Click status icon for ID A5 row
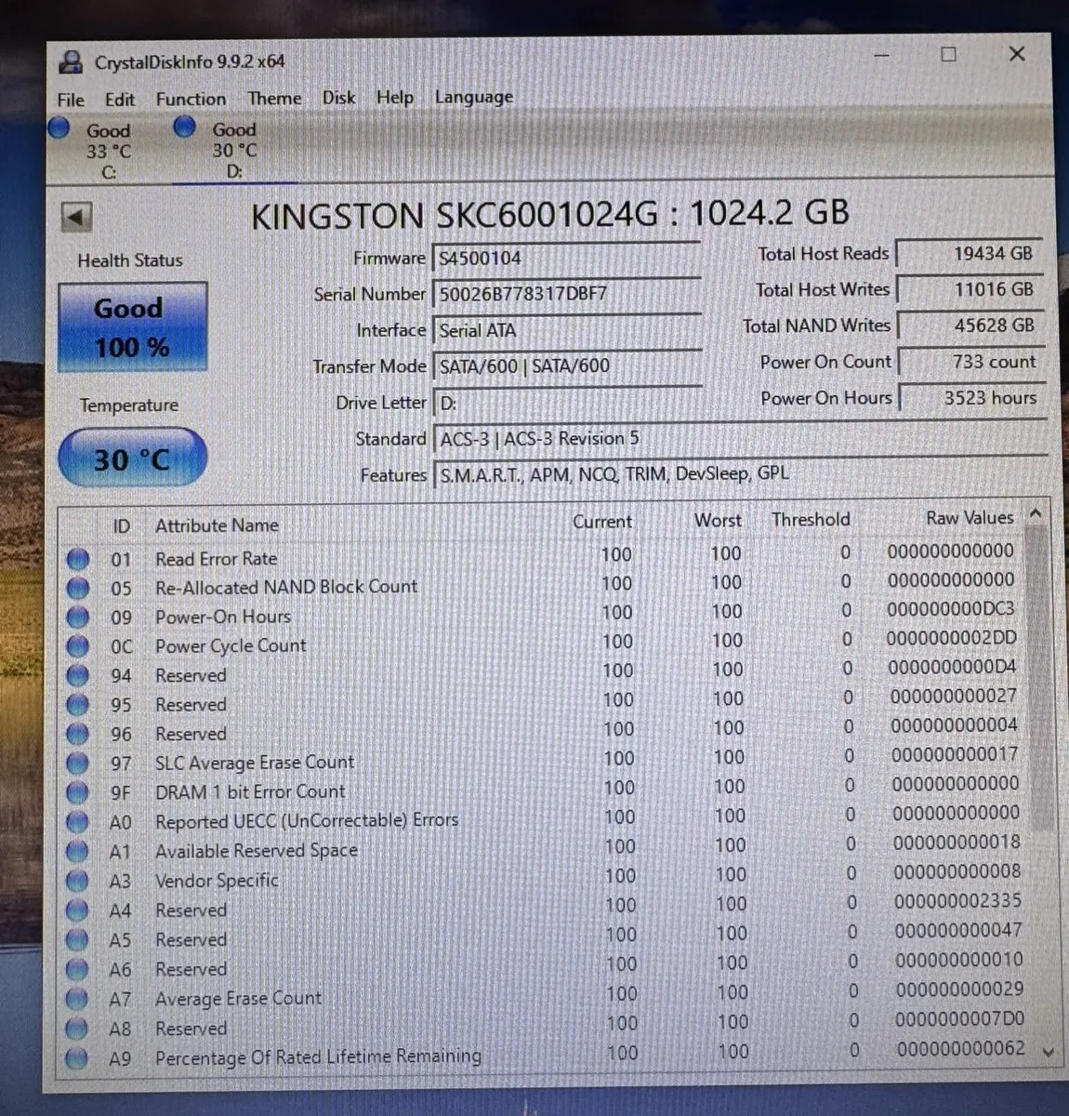The image size is (1069, 1116). click(78, 940)
